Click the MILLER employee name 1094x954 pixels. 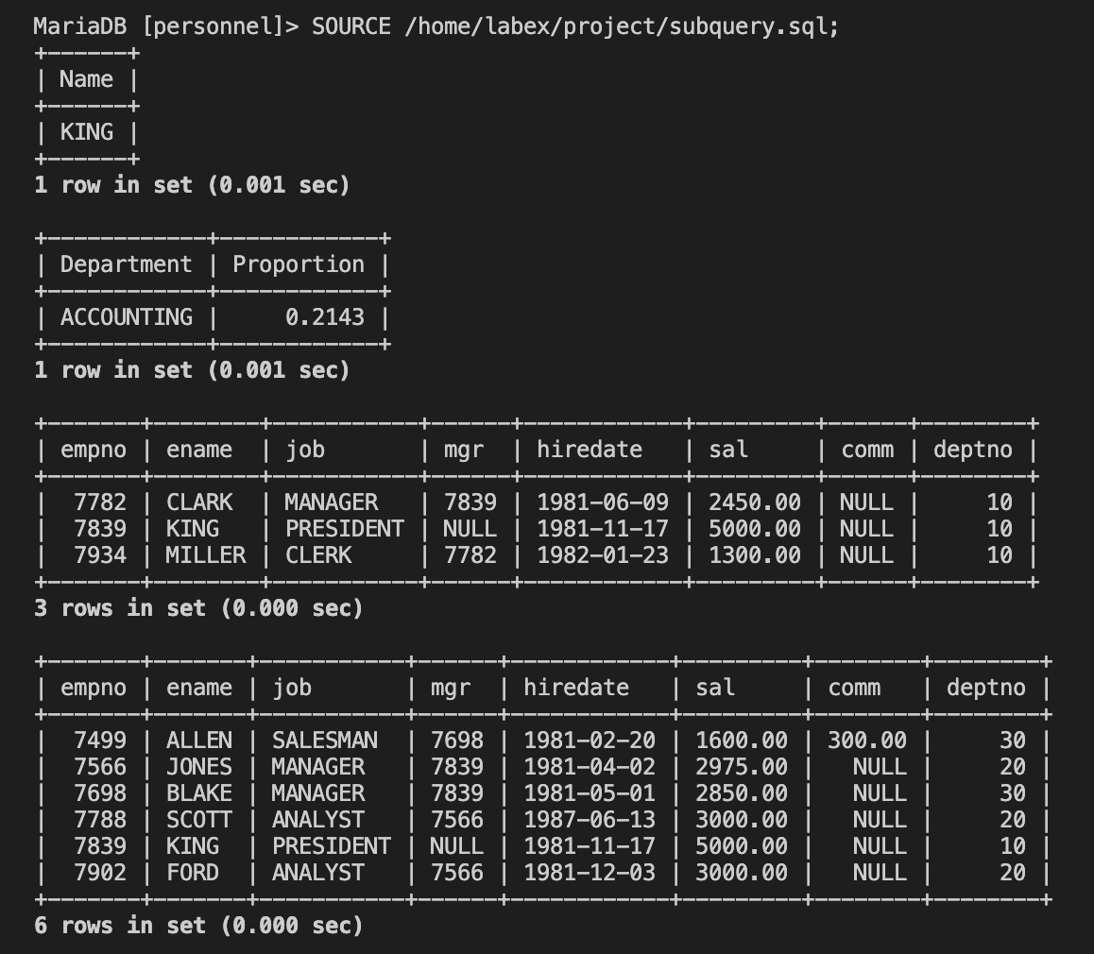point(206,555)
